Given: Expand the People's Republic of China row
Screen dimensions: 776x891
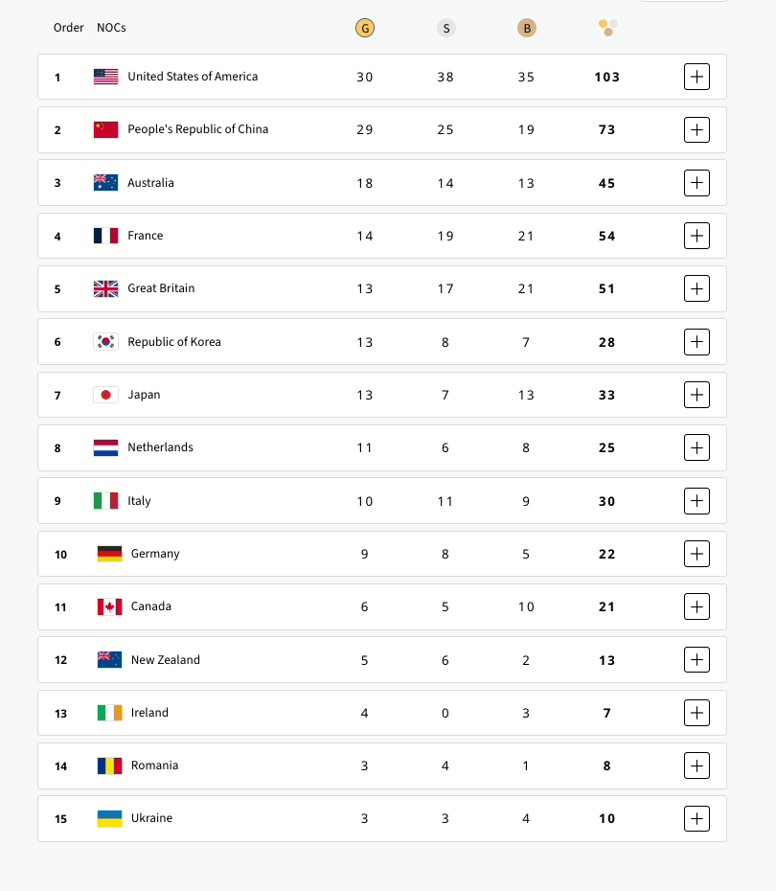Looking at the screenshot, I should (696, 129).
